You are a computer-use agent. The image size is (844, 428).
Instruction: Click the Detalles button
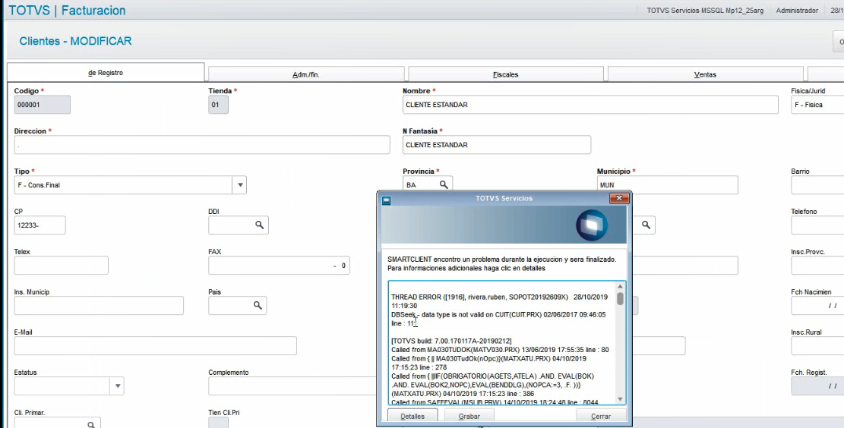pyautogui.click(x=413, y=416)
